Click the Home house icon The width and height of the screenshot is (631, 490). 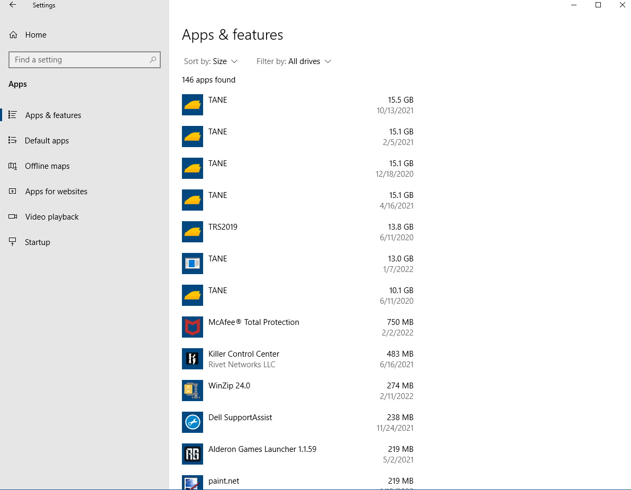[13, 34]
